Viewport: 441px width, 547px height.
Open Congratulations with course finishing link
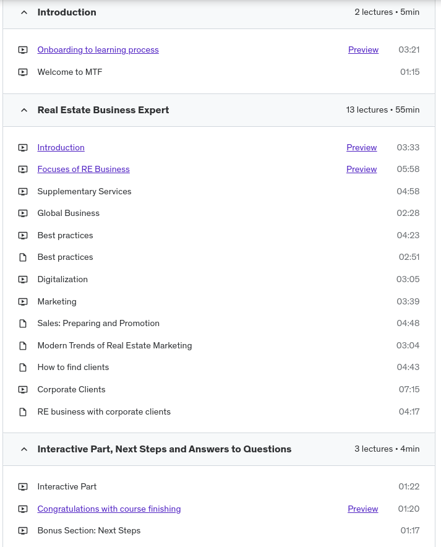tap(109, 509)
